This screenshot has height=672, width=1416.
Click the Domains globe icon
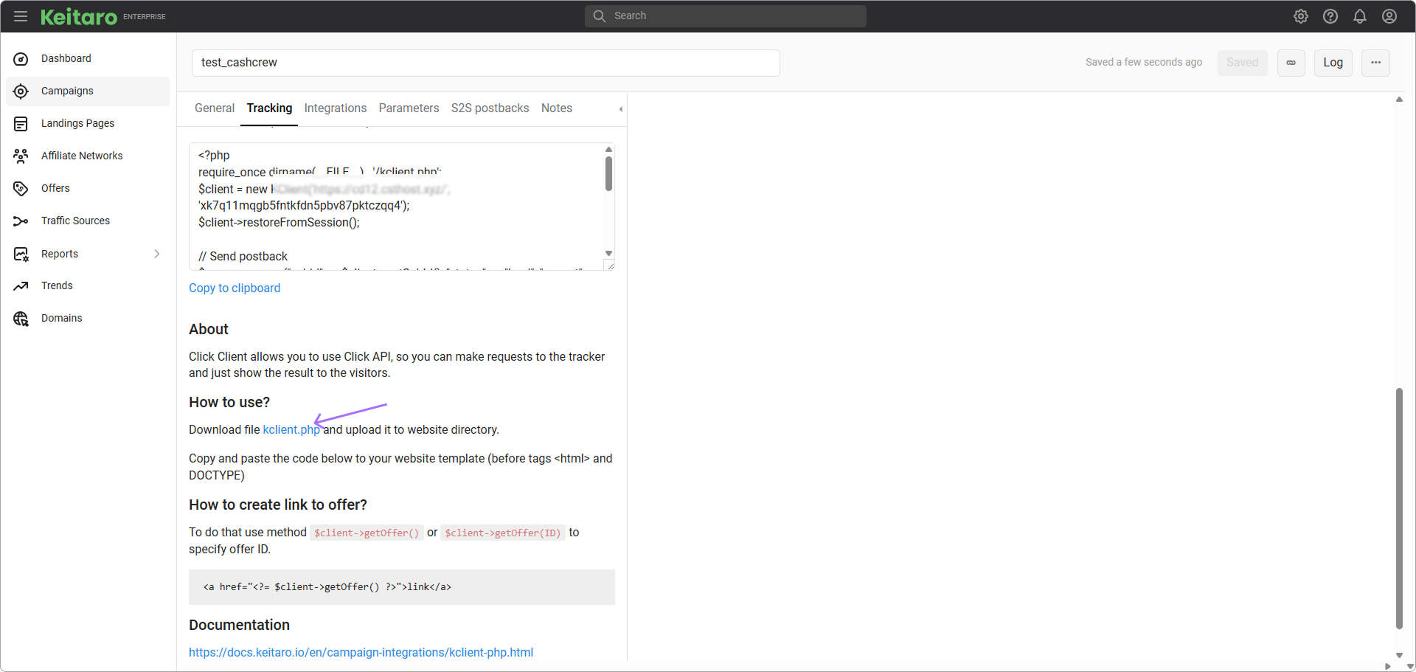pos(21,319)
